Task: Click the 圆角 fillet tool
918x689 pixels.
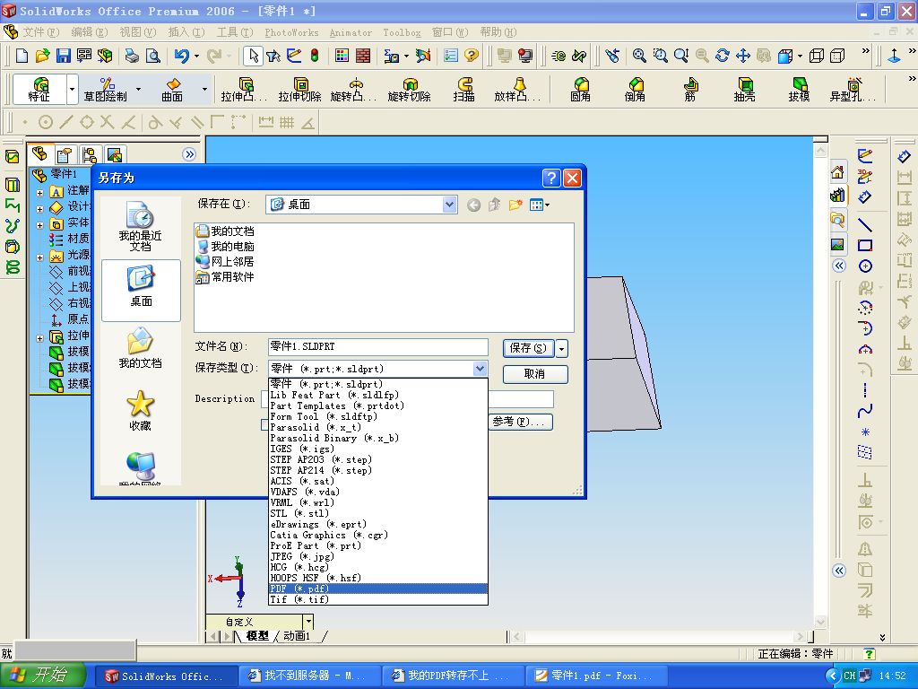Action: point(580,90)
